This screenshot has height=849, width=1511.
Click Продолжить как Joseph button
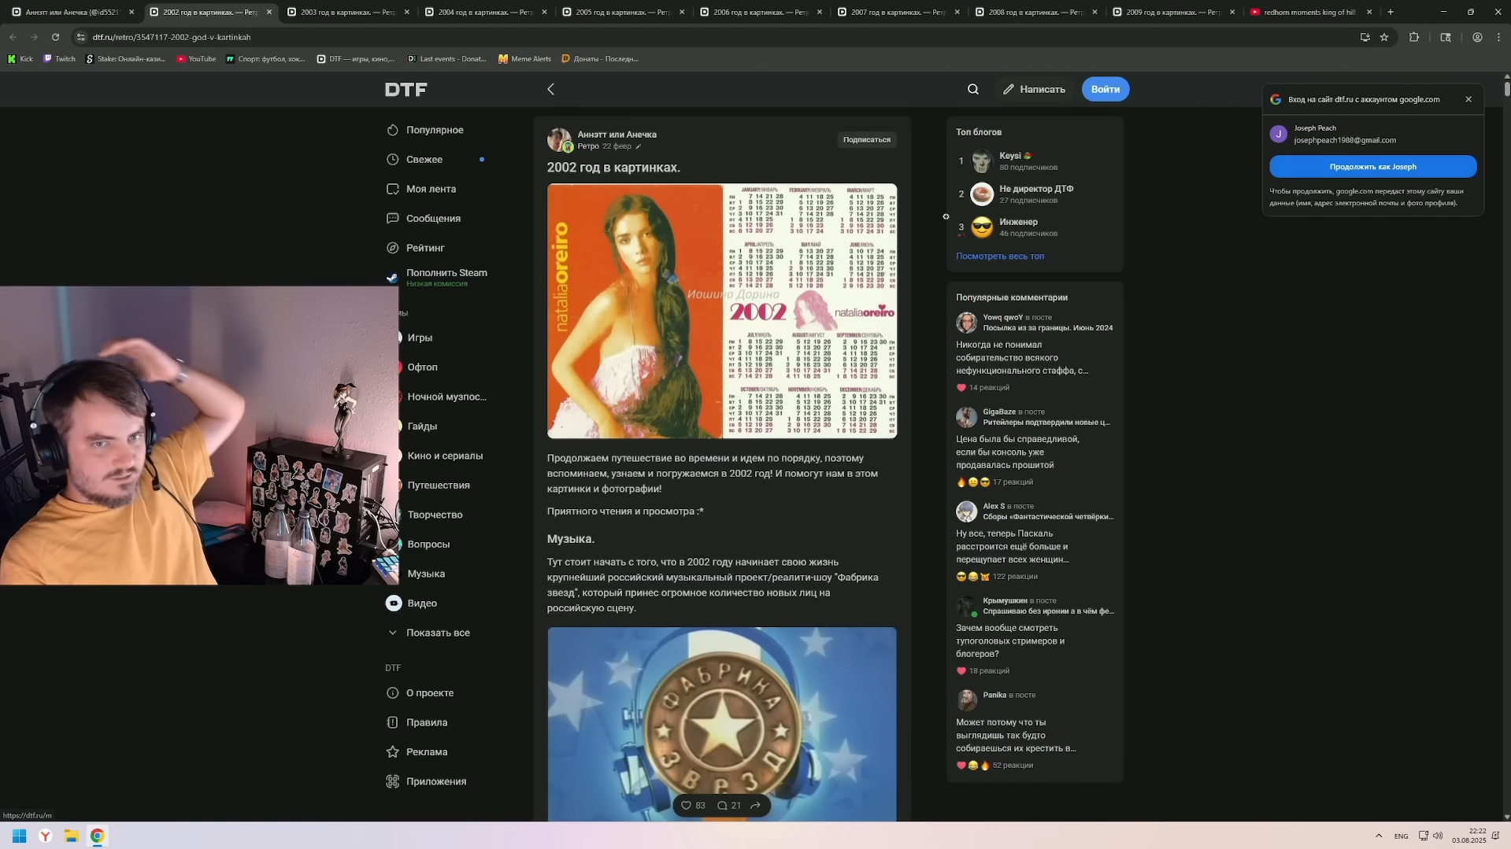coord(1372,167)
